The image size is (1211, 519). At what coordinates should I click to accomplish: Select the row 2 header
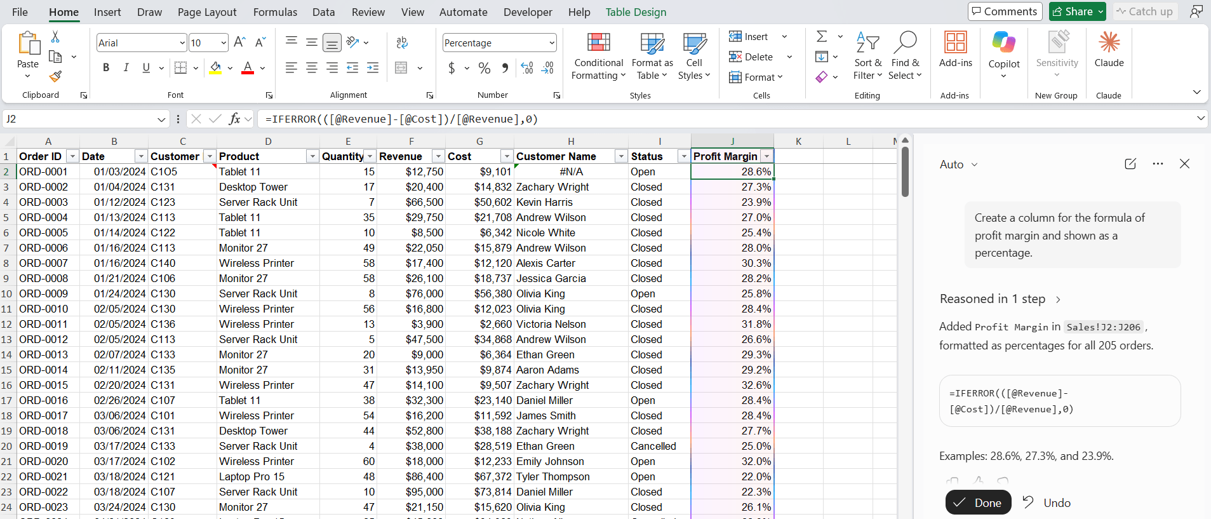[x=7, y=172]
